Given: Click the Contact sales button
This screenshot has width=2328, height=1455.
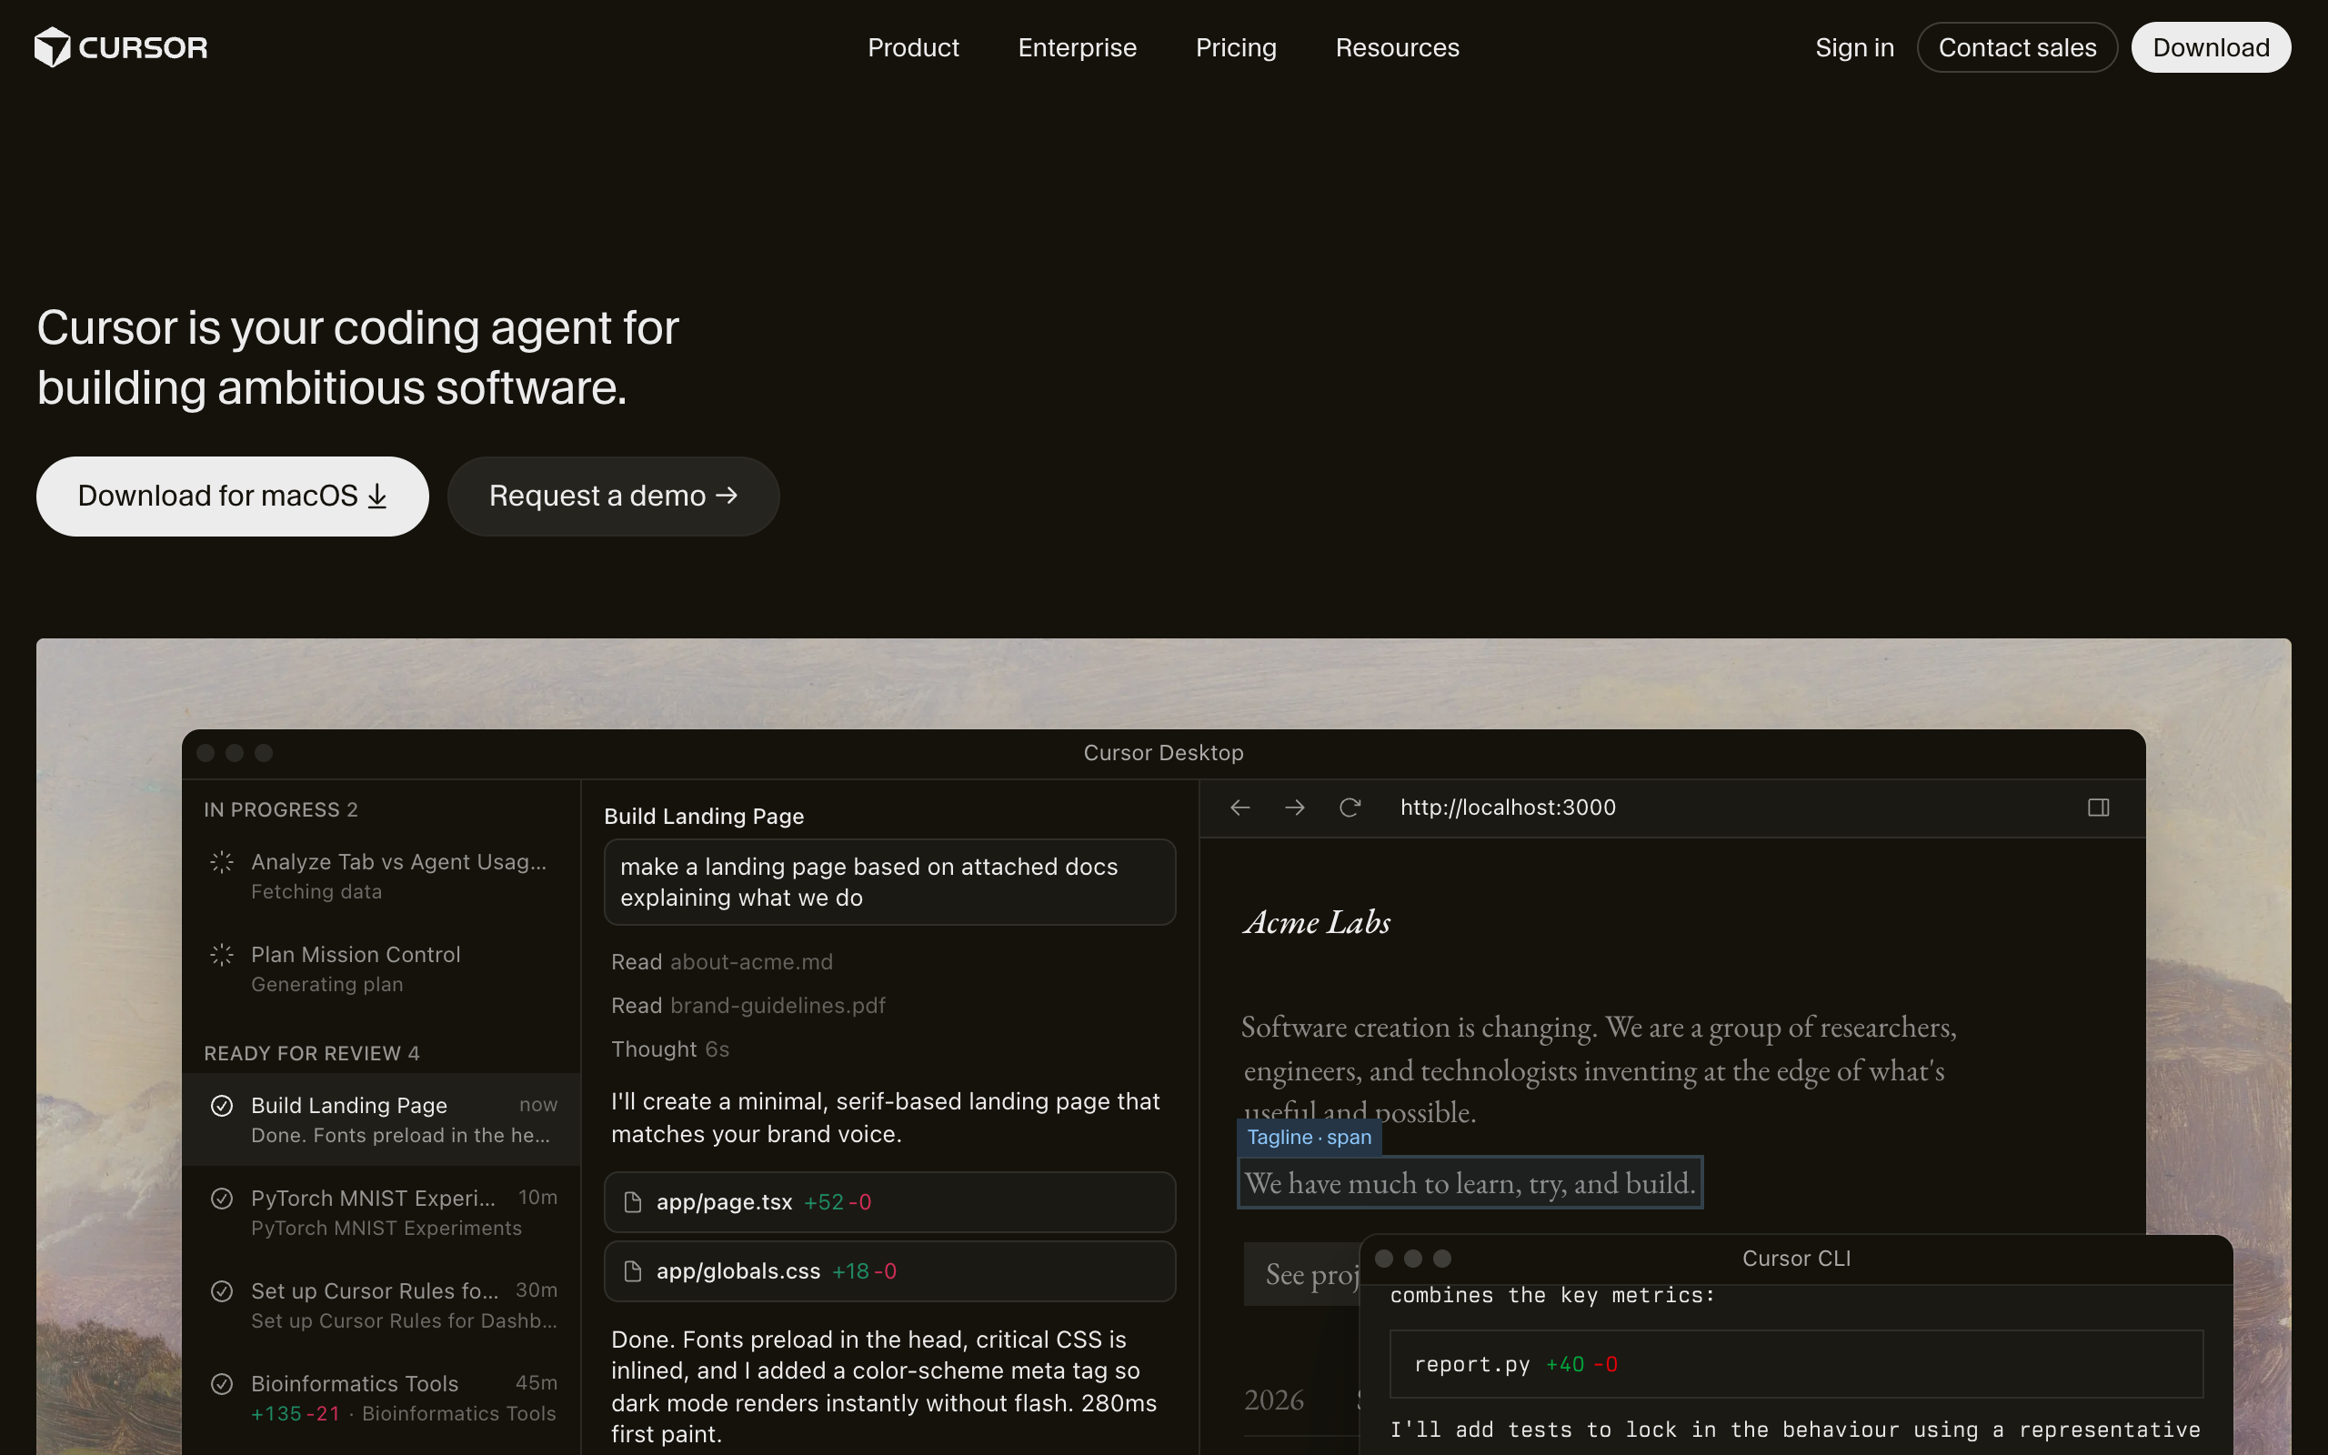Looking at the screenshot, I should pos(2016,47).
